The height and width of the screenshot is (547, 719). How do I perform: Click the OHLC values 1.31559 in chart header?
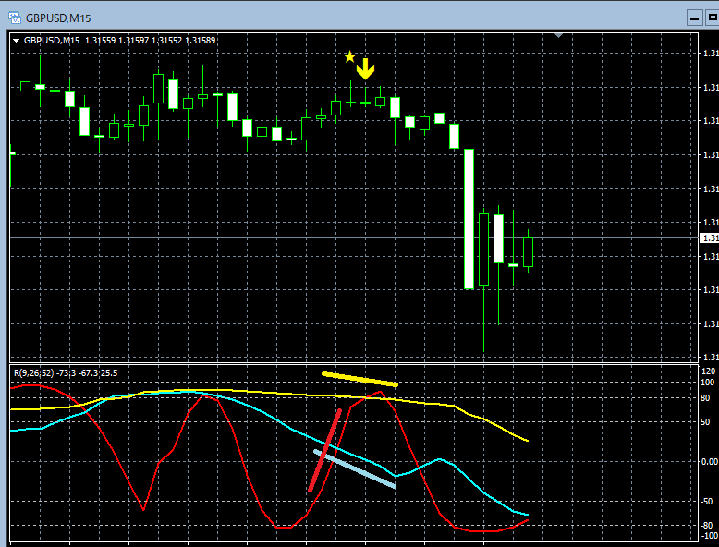point(100,41)
